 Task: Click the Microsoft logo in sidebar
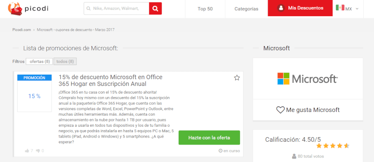308,79
